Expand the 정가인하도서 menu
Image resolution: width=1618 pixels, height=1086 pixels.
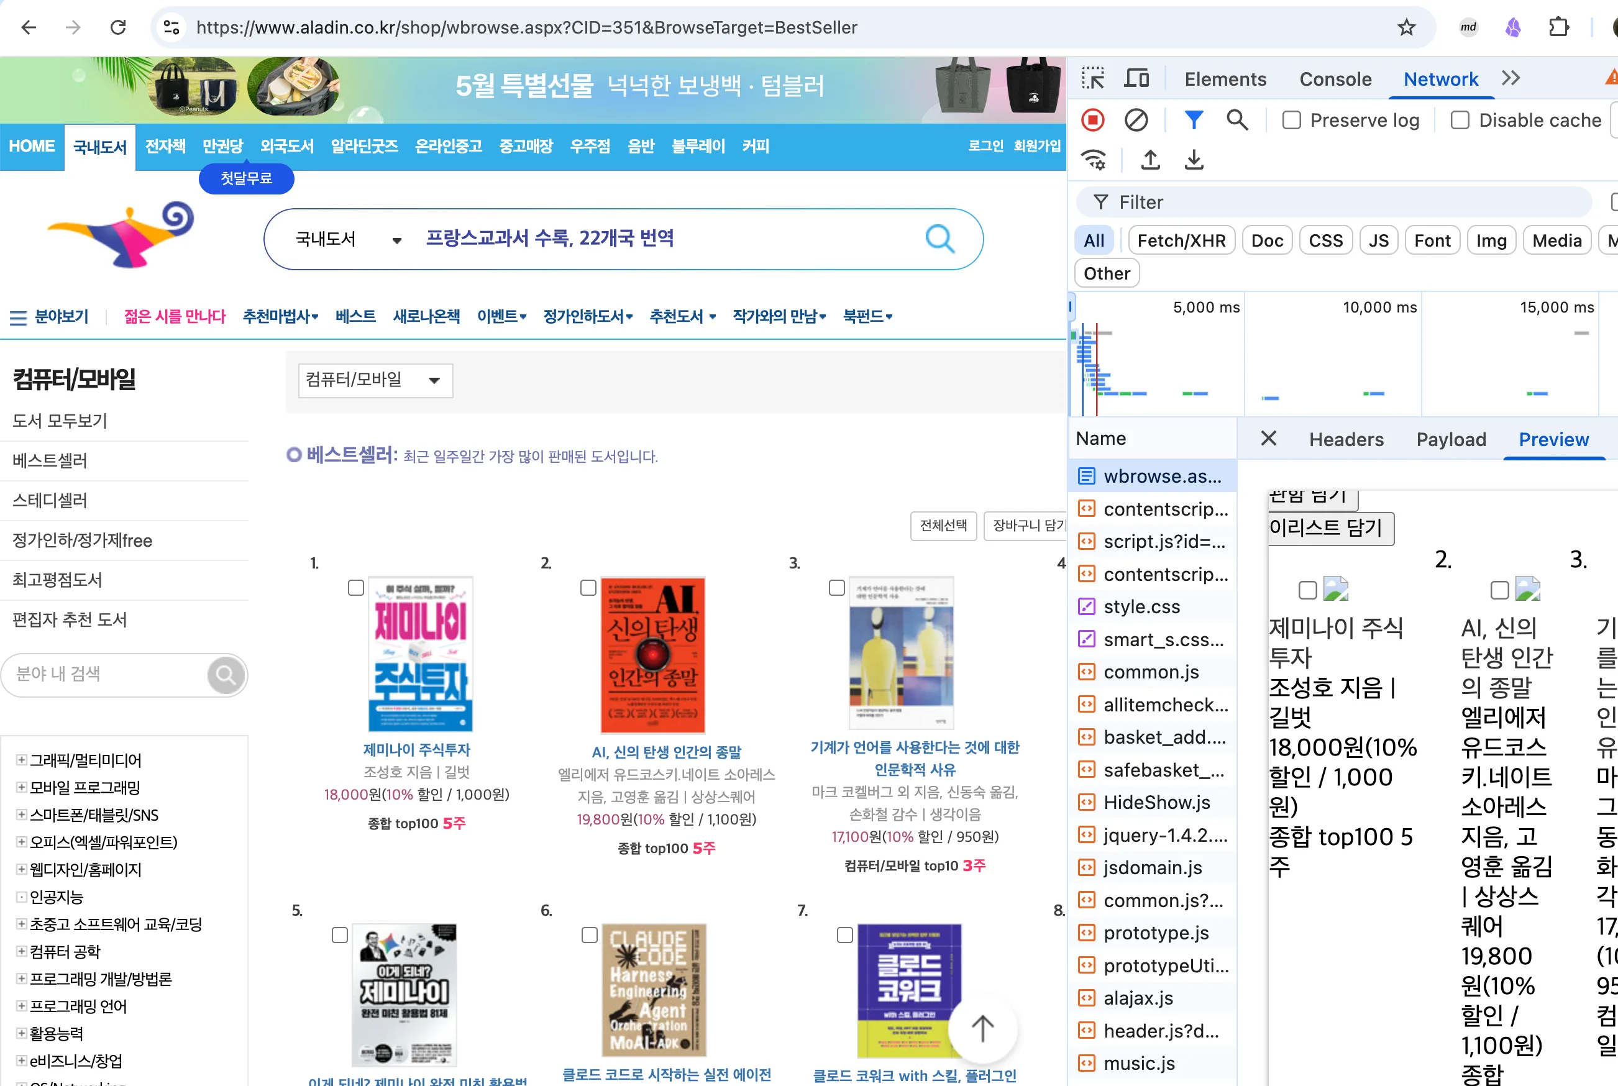pyautogui.click(x=588, y=316)
